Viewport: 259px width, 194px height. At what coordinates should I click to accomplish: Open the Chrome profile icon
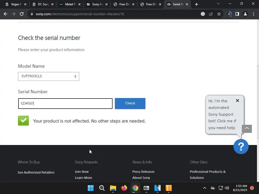[245, 14]
